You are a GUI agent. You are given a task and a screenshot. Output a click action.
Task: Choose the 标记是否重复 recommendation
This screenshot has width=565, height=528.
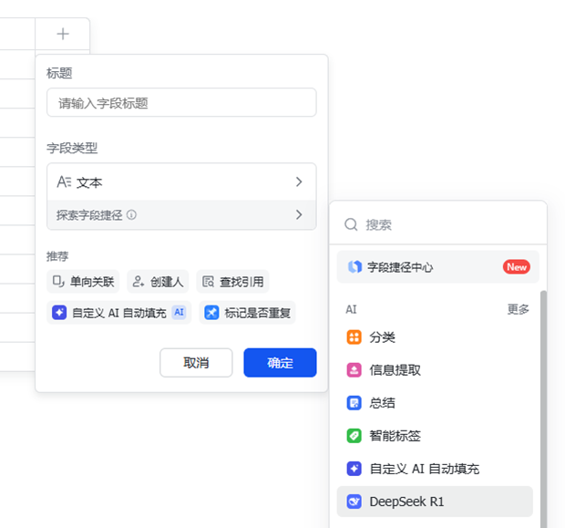pyautogui.click(x=248, y=313)
